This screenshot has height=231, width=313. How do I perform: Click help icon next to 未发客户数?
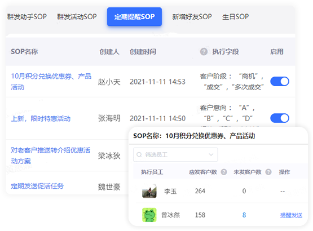(268, 172)
